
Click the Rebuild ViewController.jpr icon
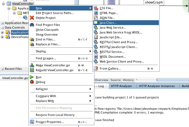(32, 70)
